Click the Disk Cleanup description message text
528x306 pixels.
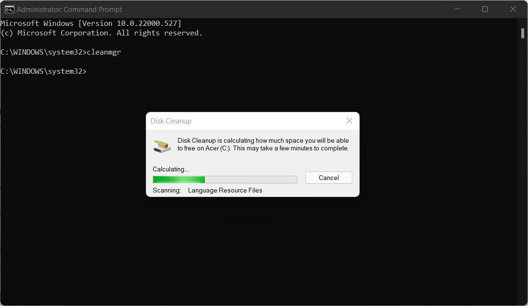click(263, 144)
